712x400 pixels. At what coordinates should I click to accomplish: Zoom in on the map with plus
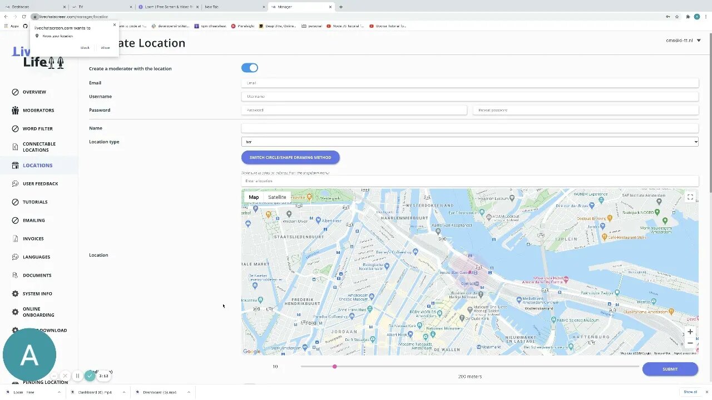coord(690,332)
